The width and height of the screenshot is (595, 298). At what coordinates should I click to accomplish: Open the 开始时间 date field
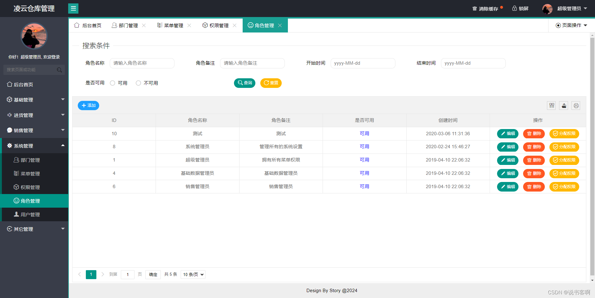[363, 63]
